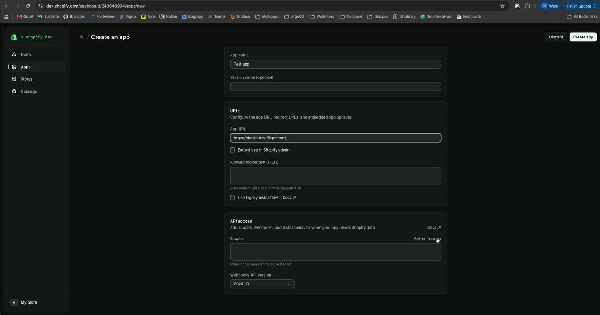Screen dimensions: 600x315
Task: Go to Home in the sidebar
Action: pos(37,54)
